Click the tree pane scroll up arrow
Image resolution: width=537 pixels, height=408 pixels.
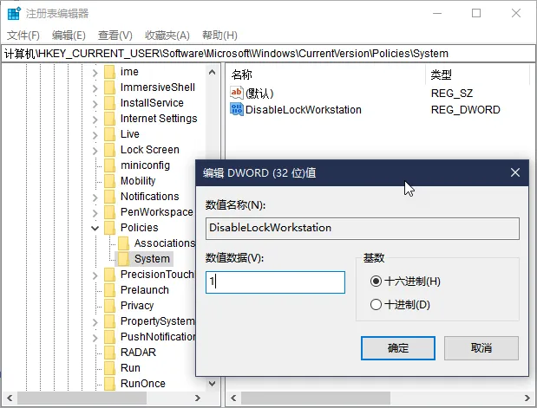(212, 72)
